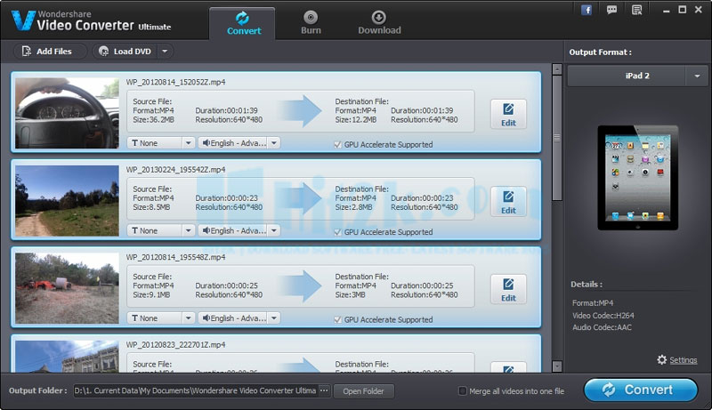Toggle GPU Accelerate for WP_20130224_195542Z.mp4
This screenshot has height=410, width=712.
(337, 232)
